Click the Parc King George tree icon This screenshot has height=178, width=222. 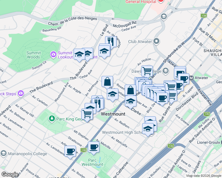click(52, 119)
